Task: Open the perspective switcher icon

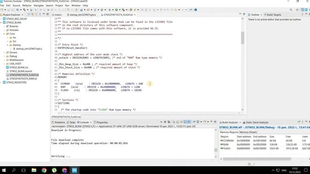Action: (x=297, y=10)
